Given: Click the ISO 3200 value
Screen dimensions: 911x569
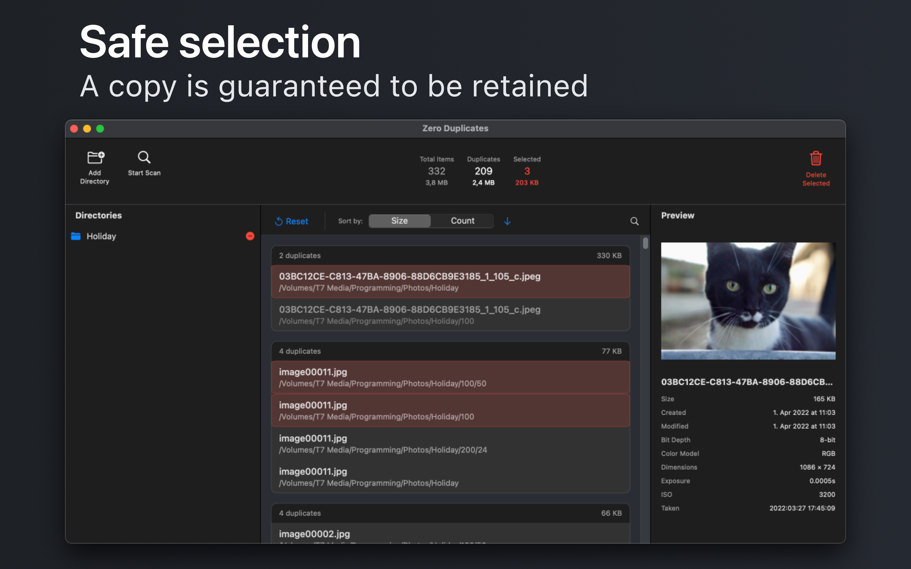Looking at the screenshot, I should (x=827, y=494).
